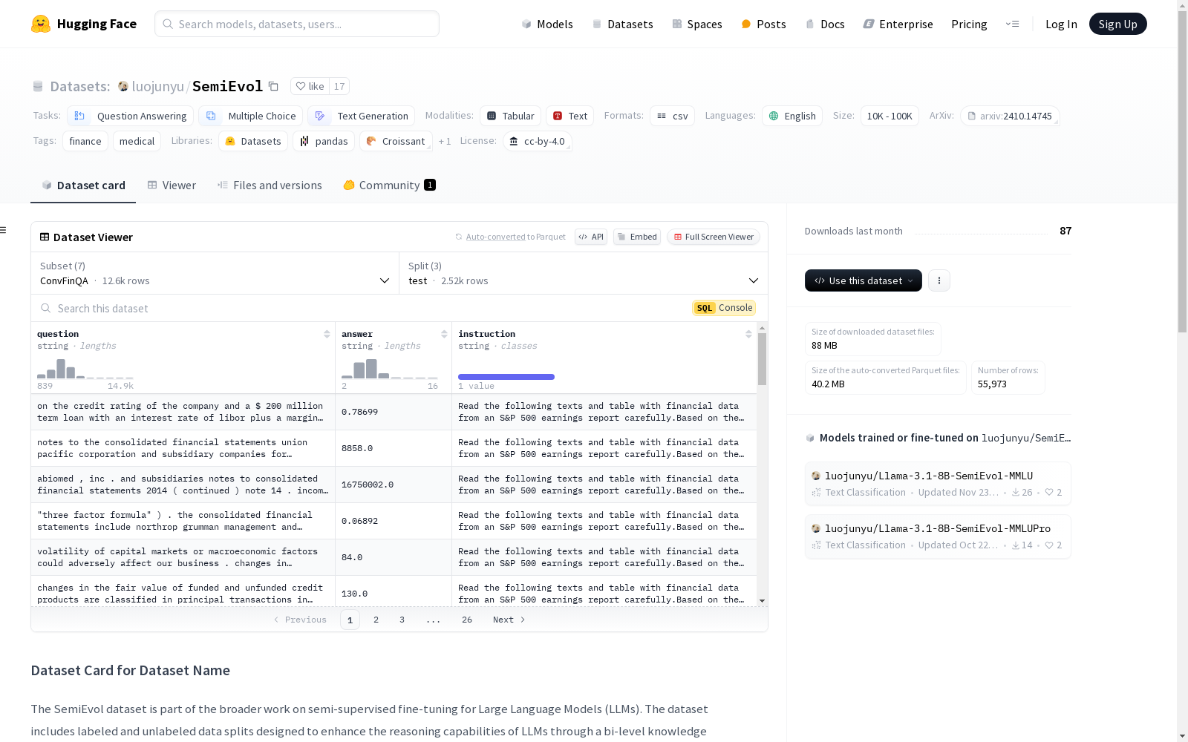Click the finance tag
The width and height of the screenshot is (1188, 742).
[x=85, y=141]
